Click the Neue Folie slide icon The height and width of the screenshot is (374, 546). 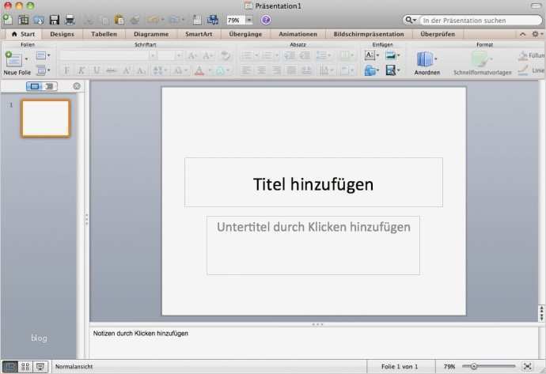[x=13, y=59]
